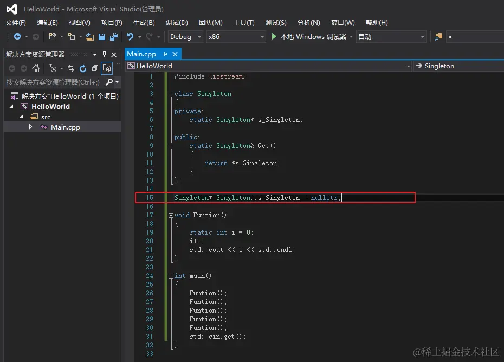Click the Pending Changes Filter clock icon
The image size is (504, 362).
click(53, 68)
